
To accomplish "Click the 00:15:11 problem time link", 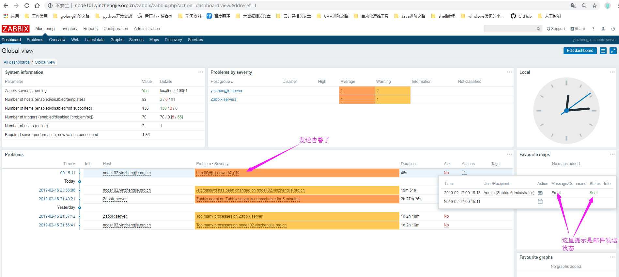I will [68, 173].
